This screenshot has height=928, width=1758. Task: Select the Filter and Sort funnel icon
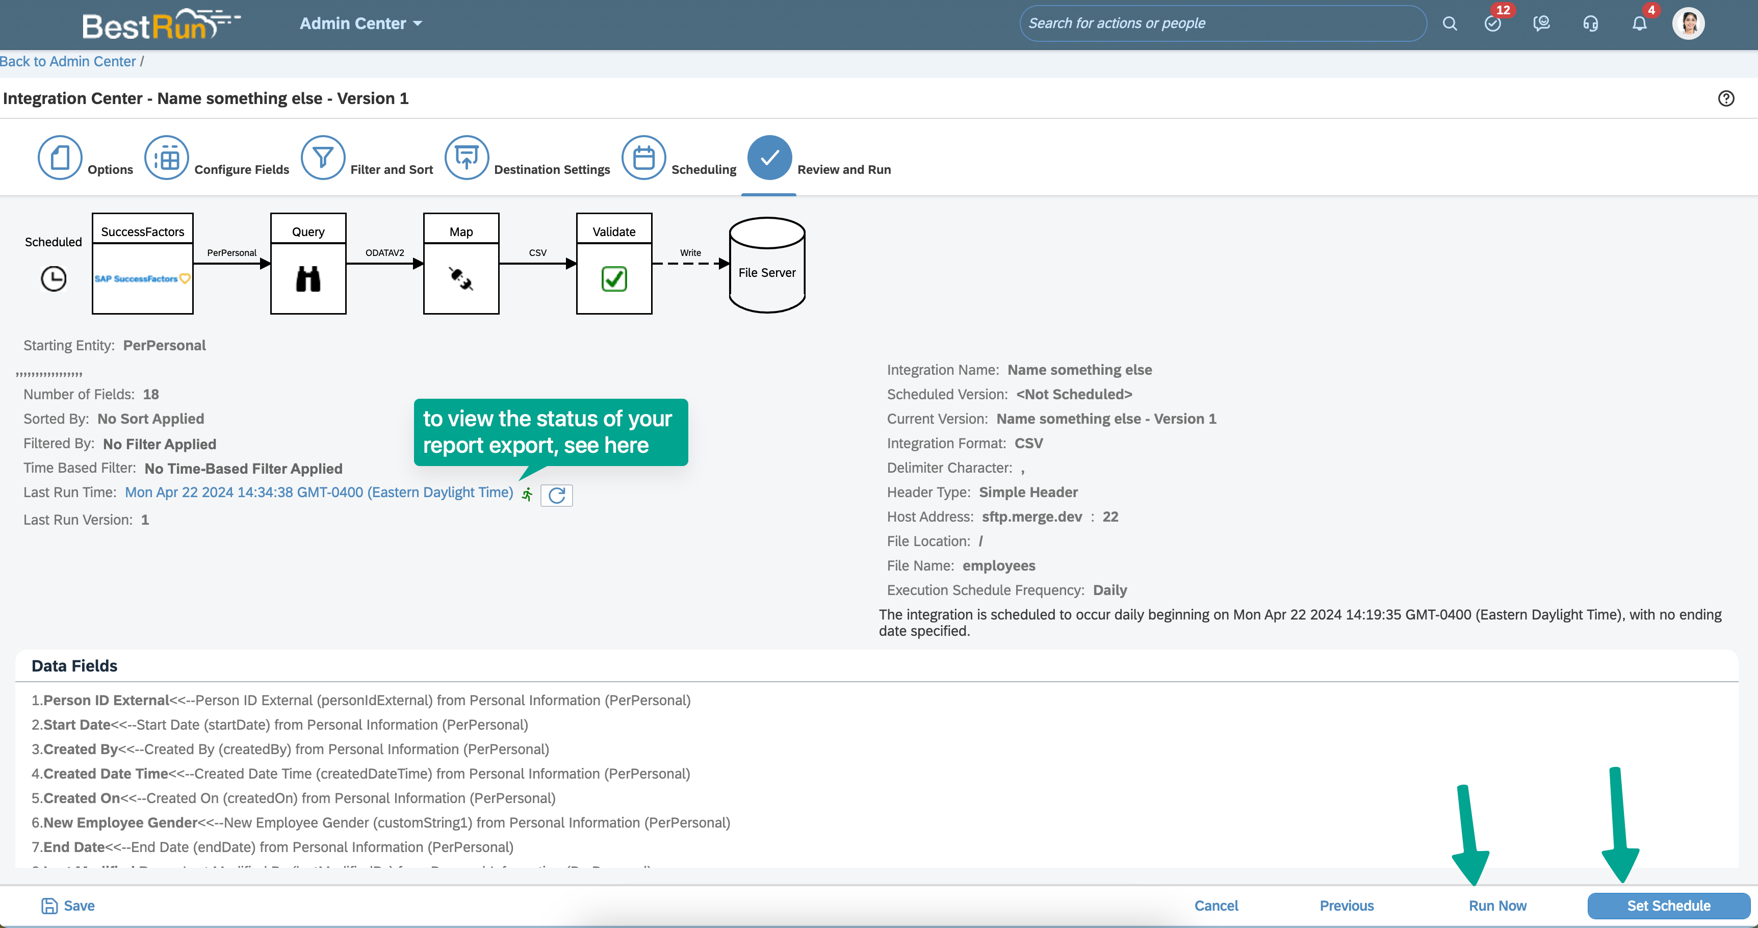pos(323,158)
